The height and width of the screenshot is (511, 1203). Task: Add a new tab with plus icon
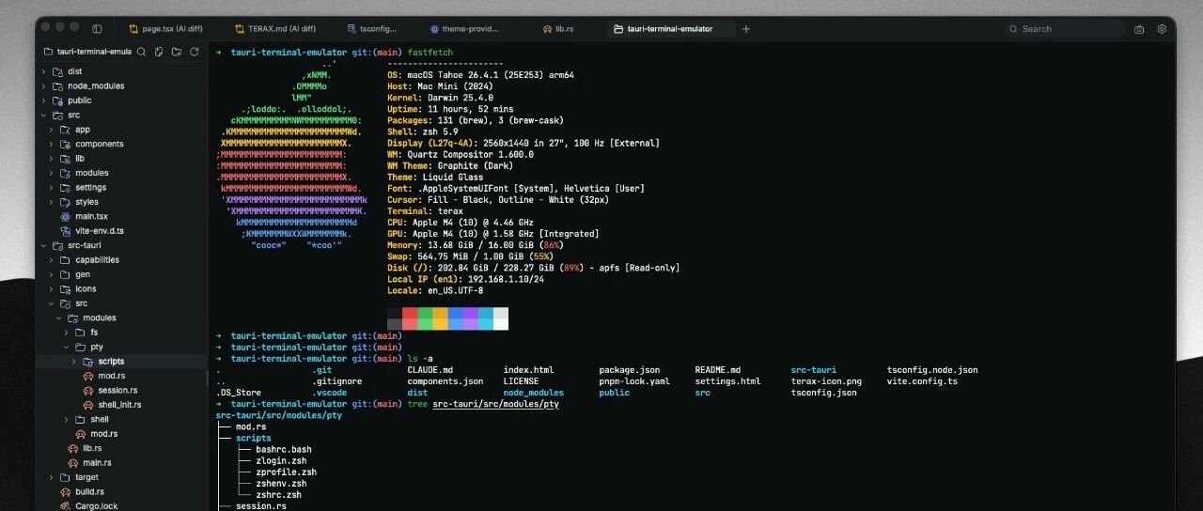746,29
